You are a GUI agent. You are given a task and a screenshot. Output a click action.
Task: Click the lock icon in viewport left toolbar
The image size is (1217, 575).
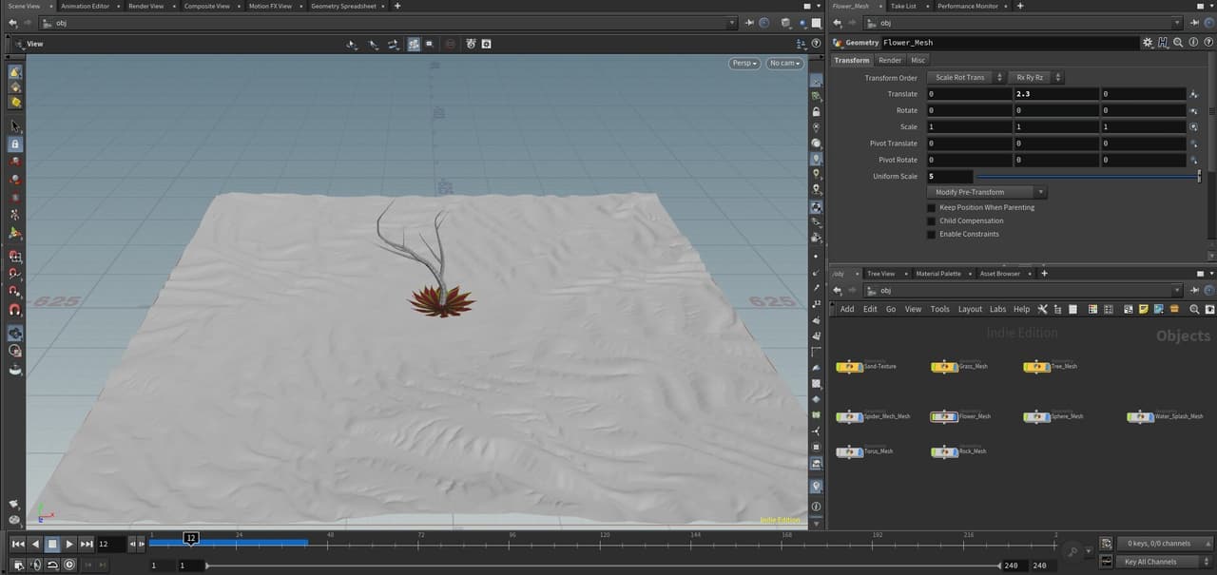click(x=15, y=144)
